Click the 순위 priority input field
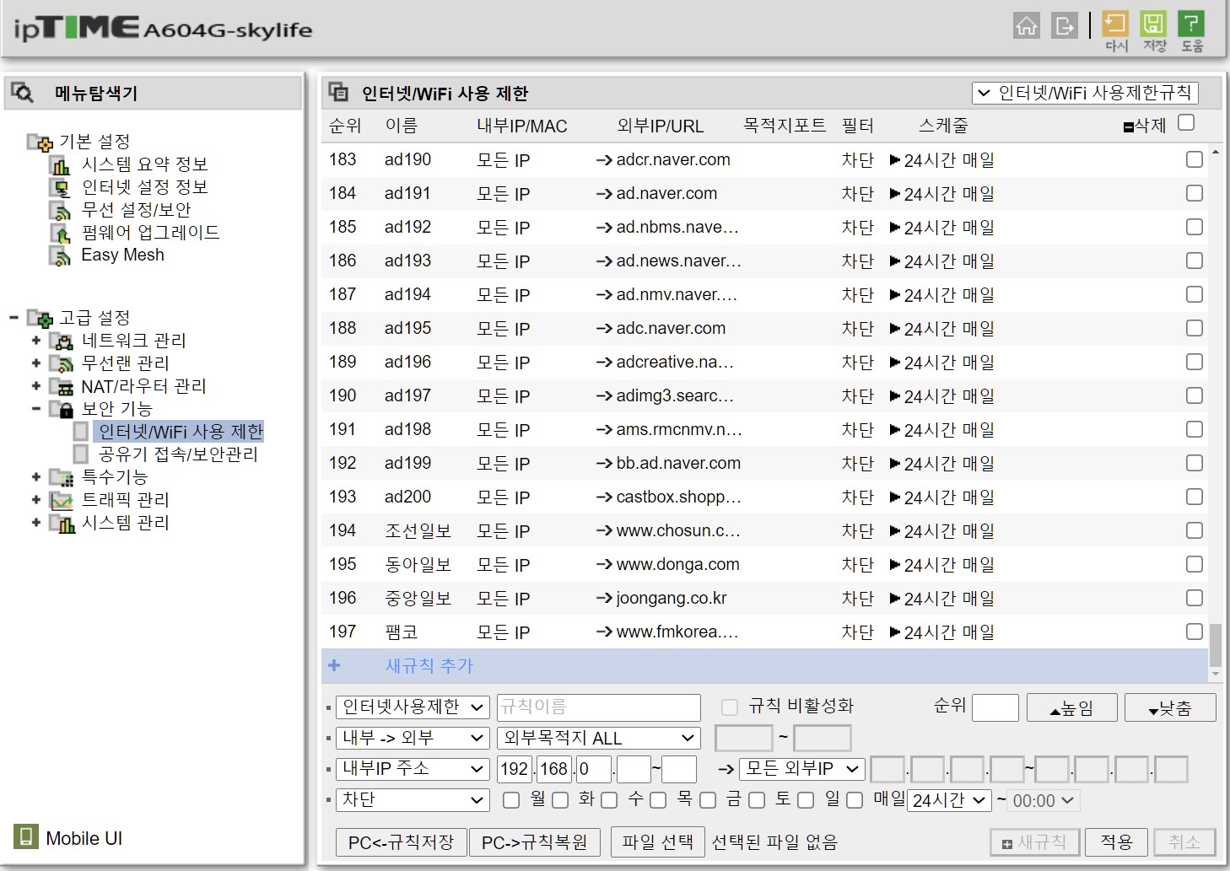Viewport: 1230px width, 871px height. click(x=995, y=707)
